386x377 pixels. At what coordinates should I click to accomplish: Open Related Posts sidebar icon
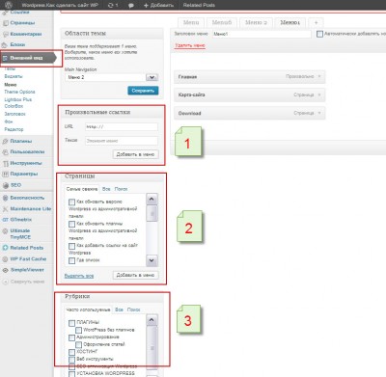pyautogui.click(x=5, y=248)
